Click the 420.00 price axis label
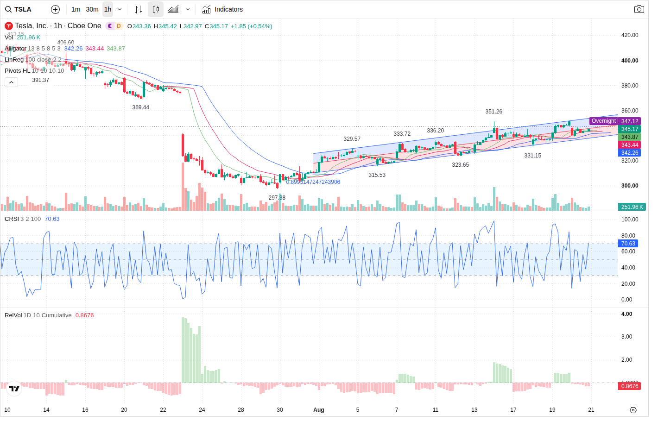The width and height of the screenshot is (658, 440). pos(629,35)
